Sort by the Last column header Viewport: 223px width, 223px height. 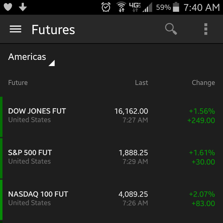pos(141,83)
